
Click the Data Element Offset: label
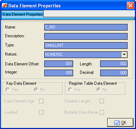22,64
